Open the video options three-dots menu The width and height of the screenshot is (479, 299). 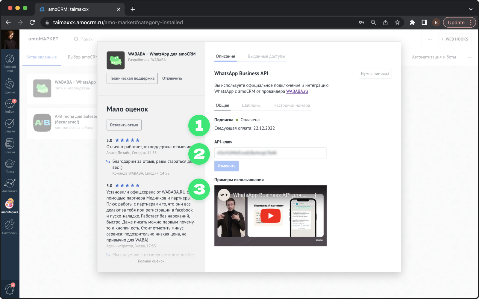(x=316, y=195)
